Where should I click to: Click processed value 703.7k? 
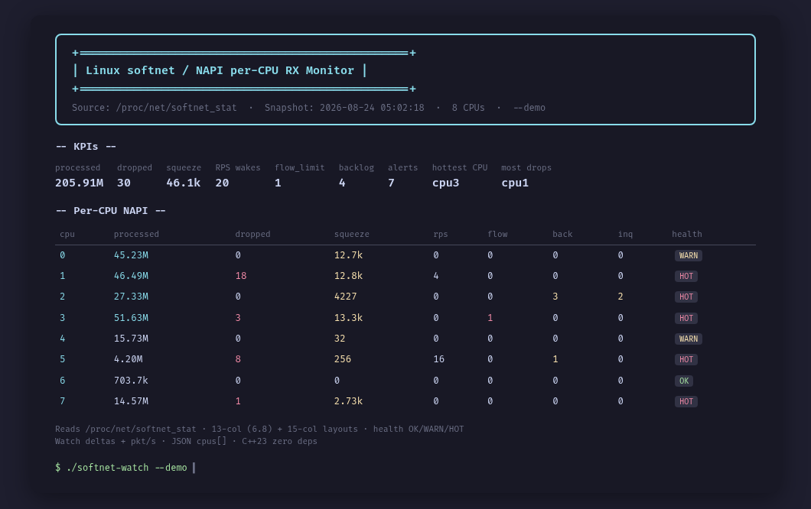(131, 380)
